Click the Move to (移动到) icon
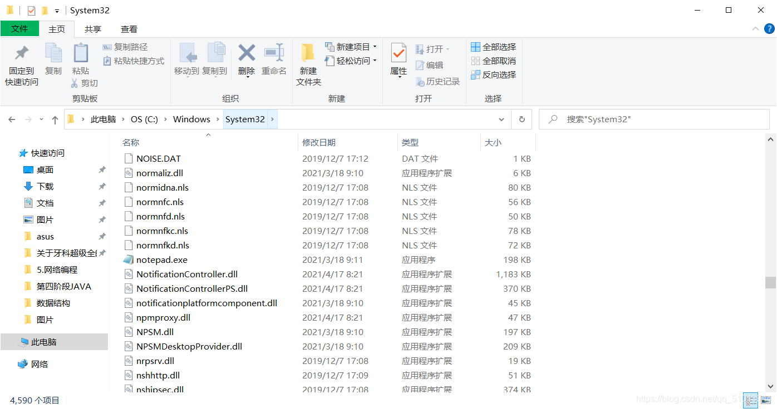 point(187,53)
